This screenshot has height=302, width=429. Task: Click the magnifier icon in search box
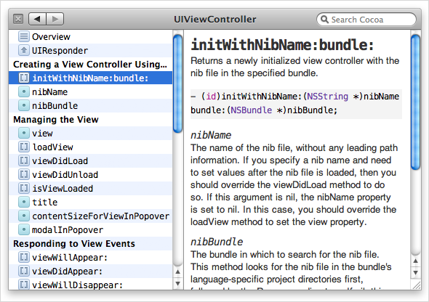click(x=324, y=20)
